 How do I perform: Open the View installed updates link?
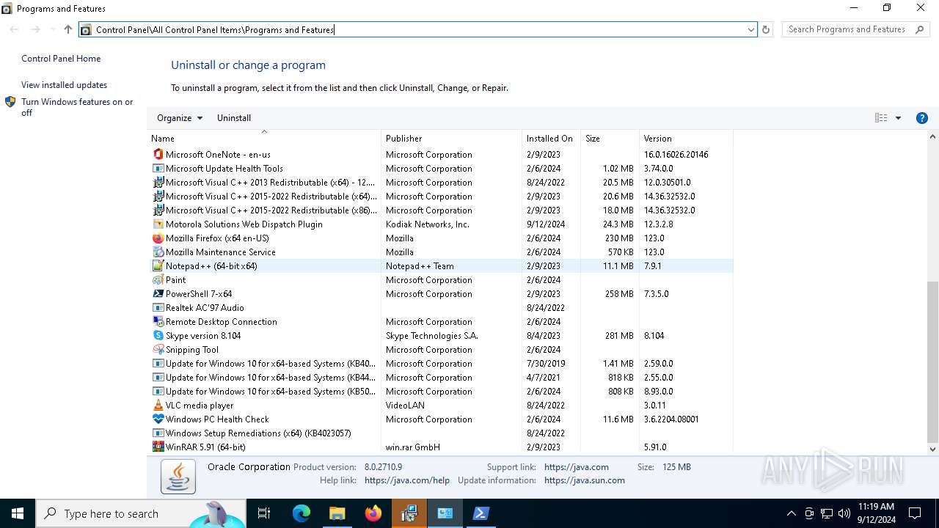[x=64, y=85]
